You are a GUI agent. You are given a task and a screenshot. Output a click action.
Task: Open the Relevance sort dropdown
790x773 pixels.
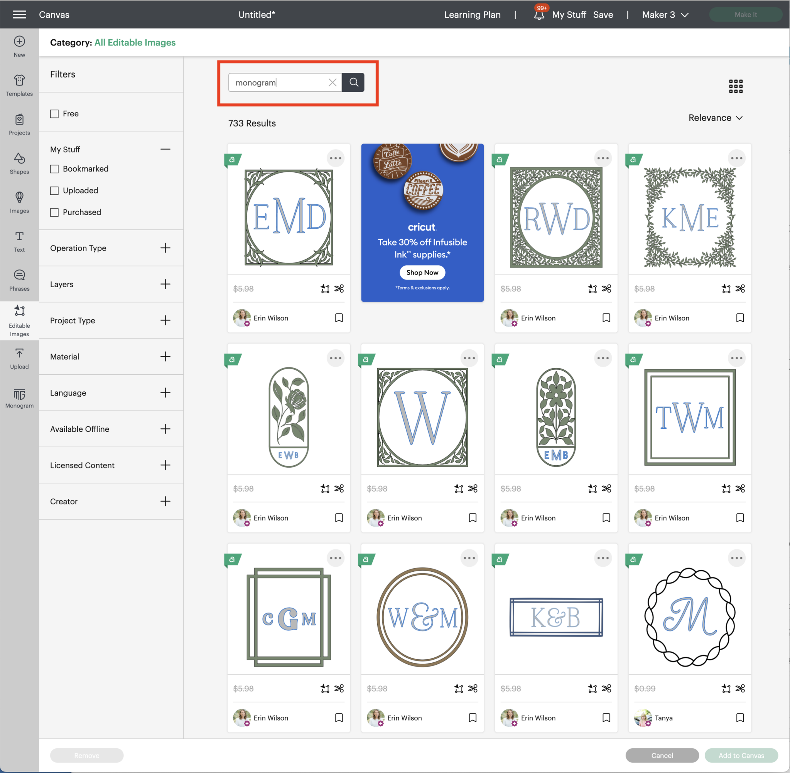[715, 118]
